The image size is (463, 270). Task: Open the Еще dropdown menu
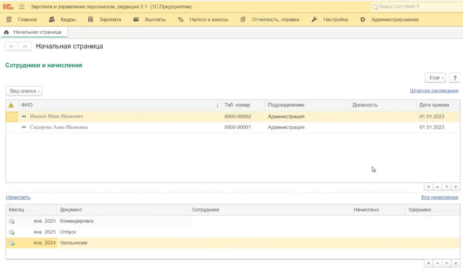pyautogui.click(x=436, y=78)
